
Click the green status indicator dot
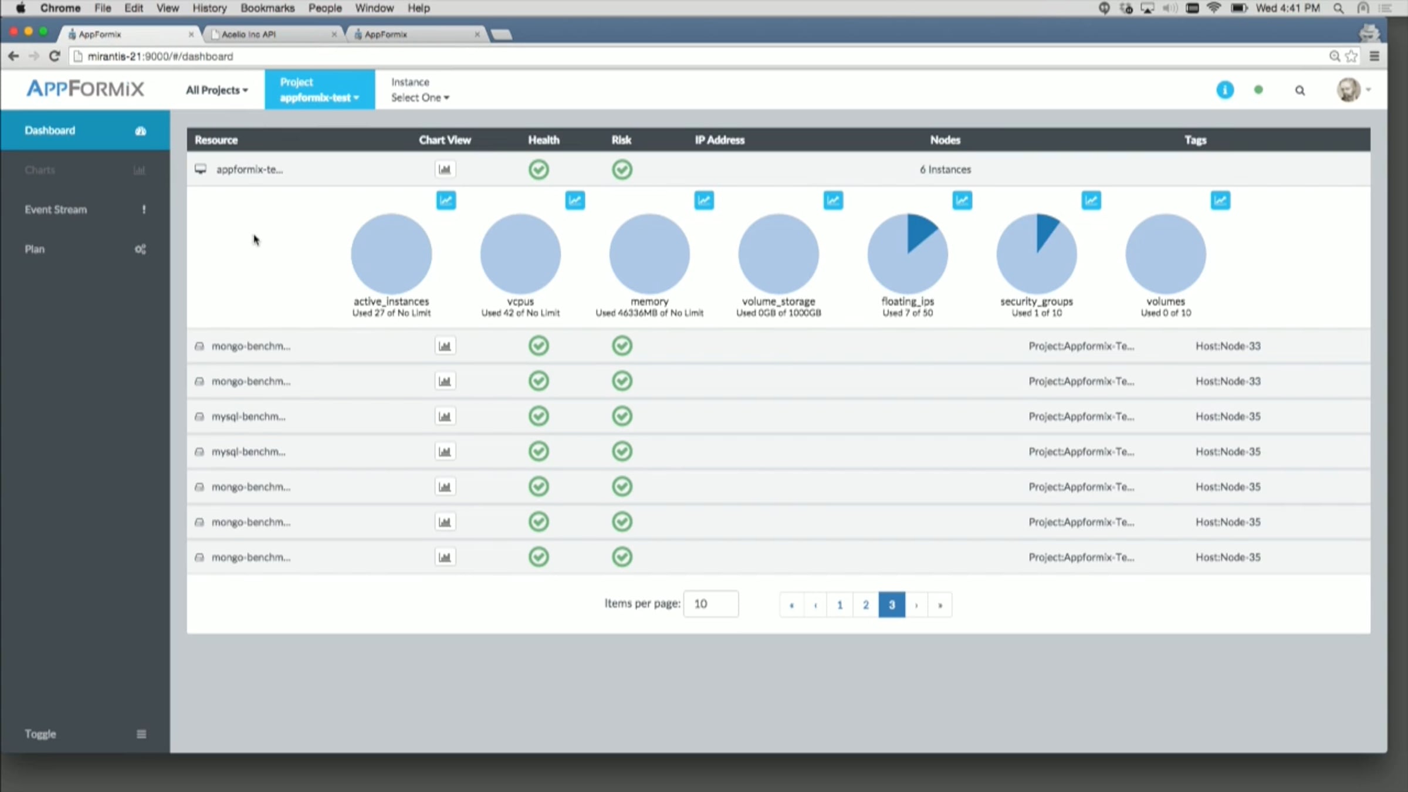[1258, 90]
